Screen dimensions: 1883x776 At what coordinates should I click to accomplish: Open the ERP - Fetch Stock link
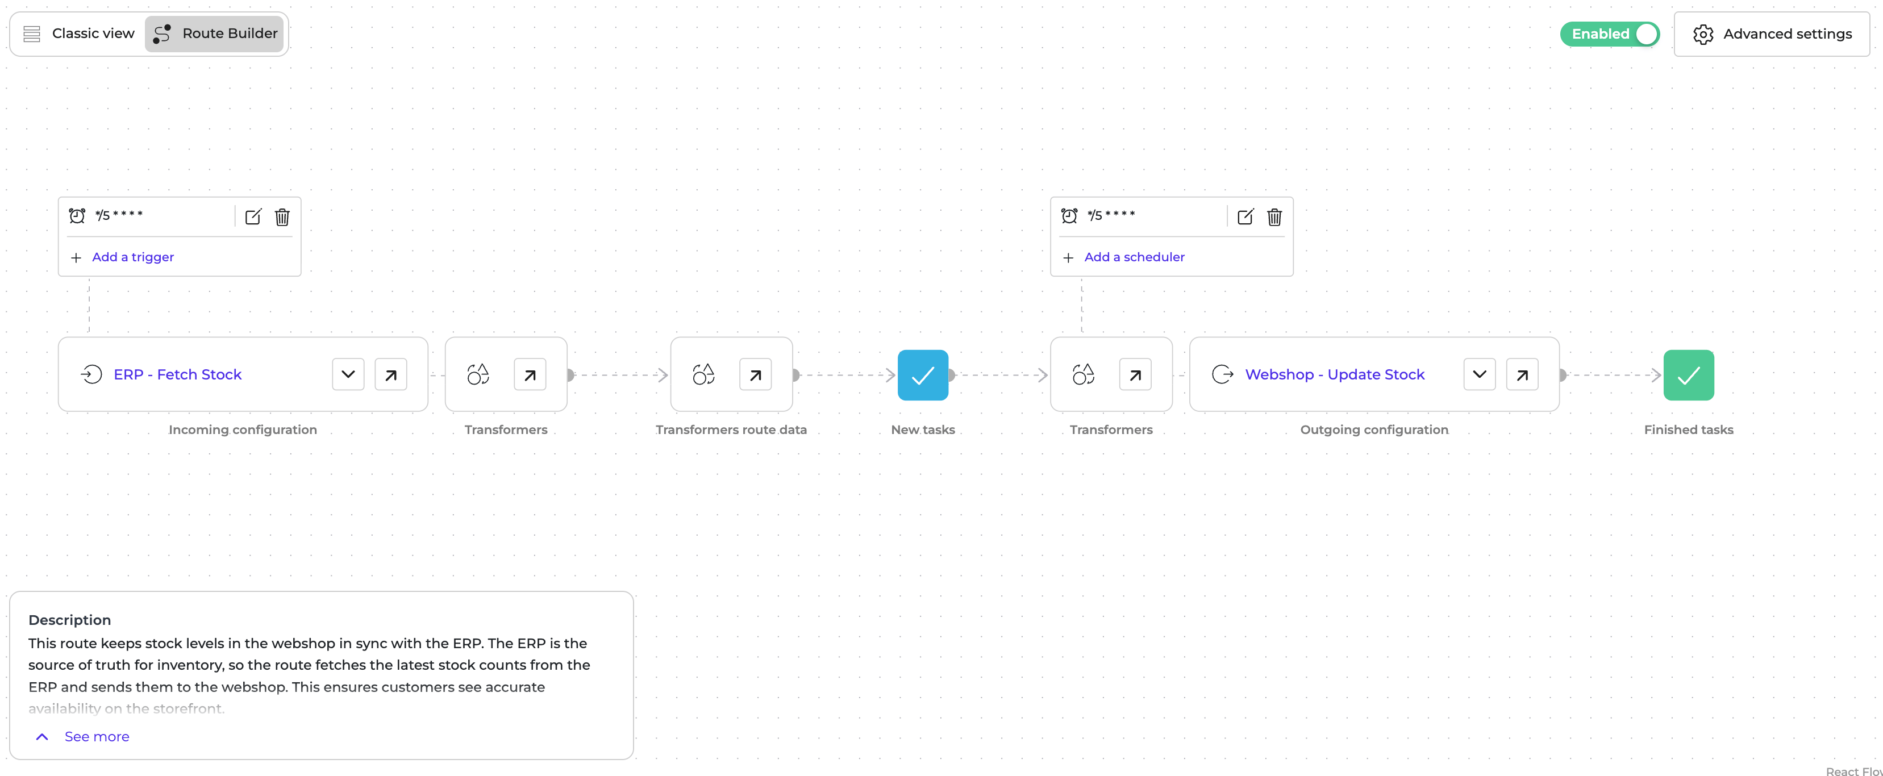(178, 374)
